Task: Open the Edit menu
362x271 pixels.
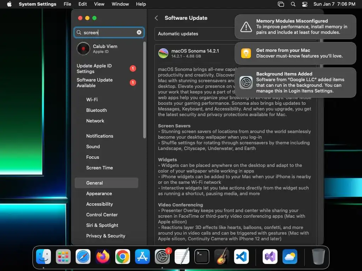Action: pyautogui.click(x=82, y=4)
